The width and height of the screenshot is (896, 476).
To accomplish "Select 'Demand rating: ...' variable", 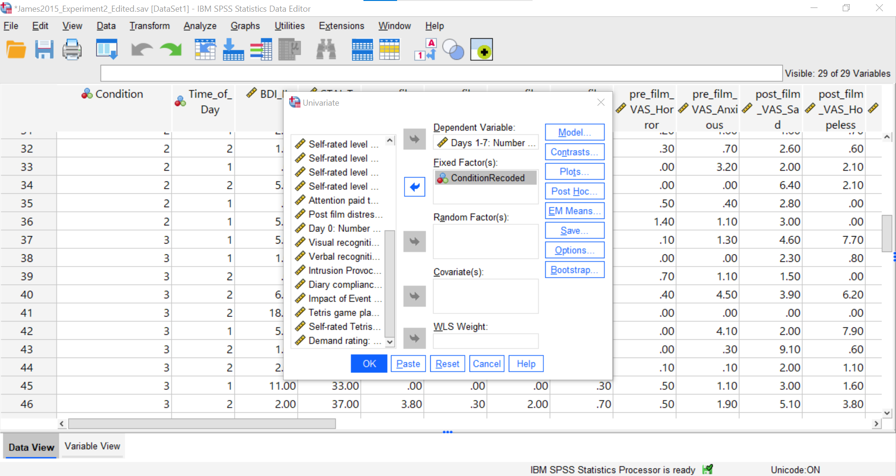I will pyautogui.click(x=339, y=340).
